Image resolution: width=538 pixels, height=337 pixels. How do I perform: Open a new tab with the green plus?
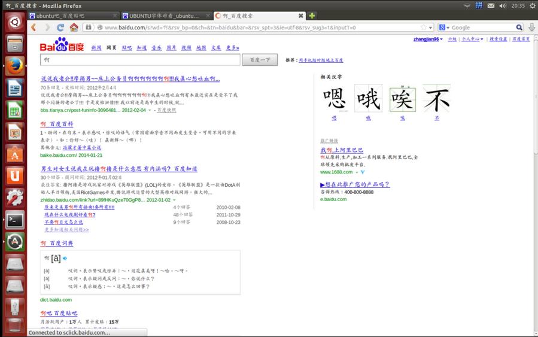click(312, 16)
